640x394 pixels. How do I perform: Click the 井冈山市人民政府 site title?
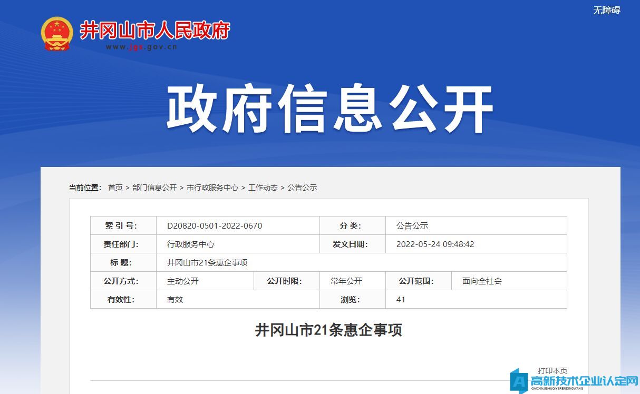pyautogui.click(x=154, y=31)
